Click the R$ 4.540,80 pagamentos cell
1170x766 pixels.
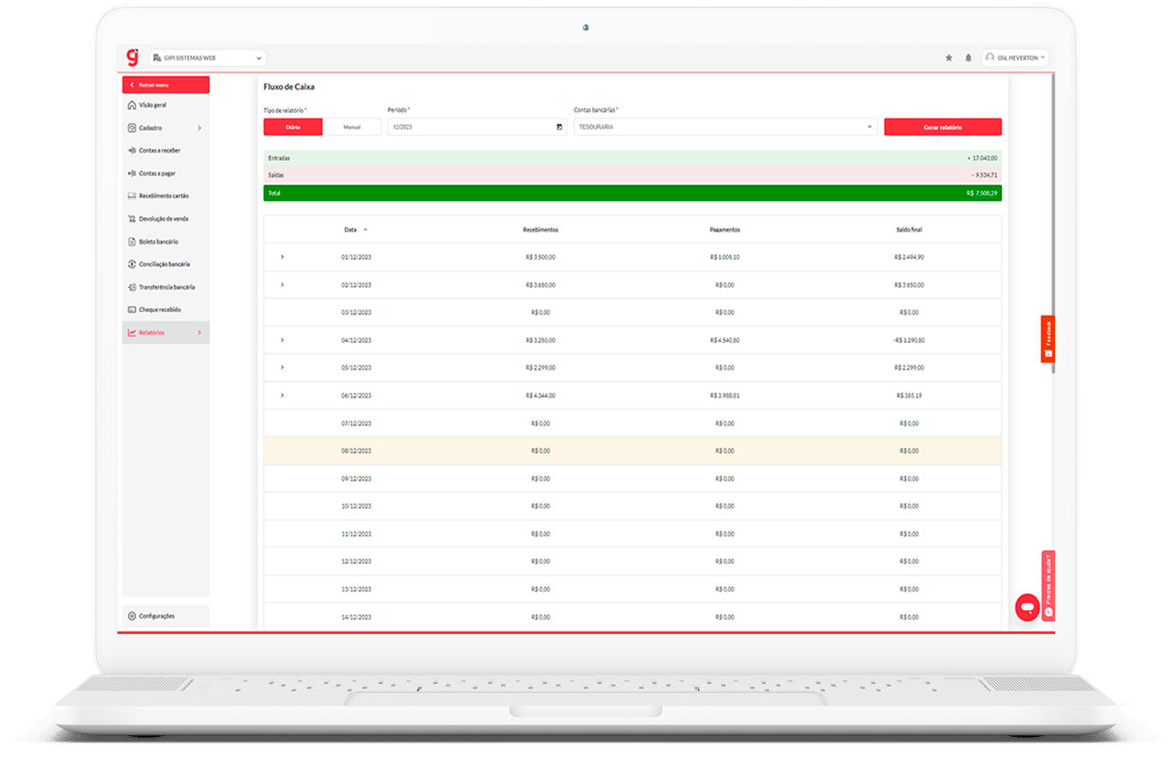point(725,340)
